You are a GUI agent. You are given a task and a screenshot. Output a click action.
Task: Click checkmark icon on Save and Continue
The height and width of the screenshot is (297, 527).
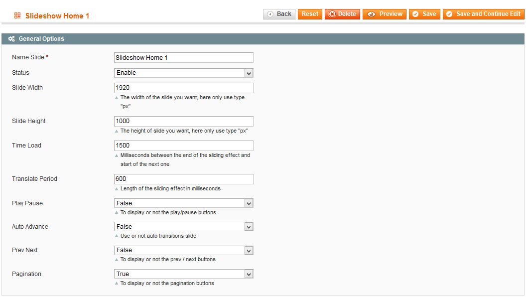pos(449,14)
